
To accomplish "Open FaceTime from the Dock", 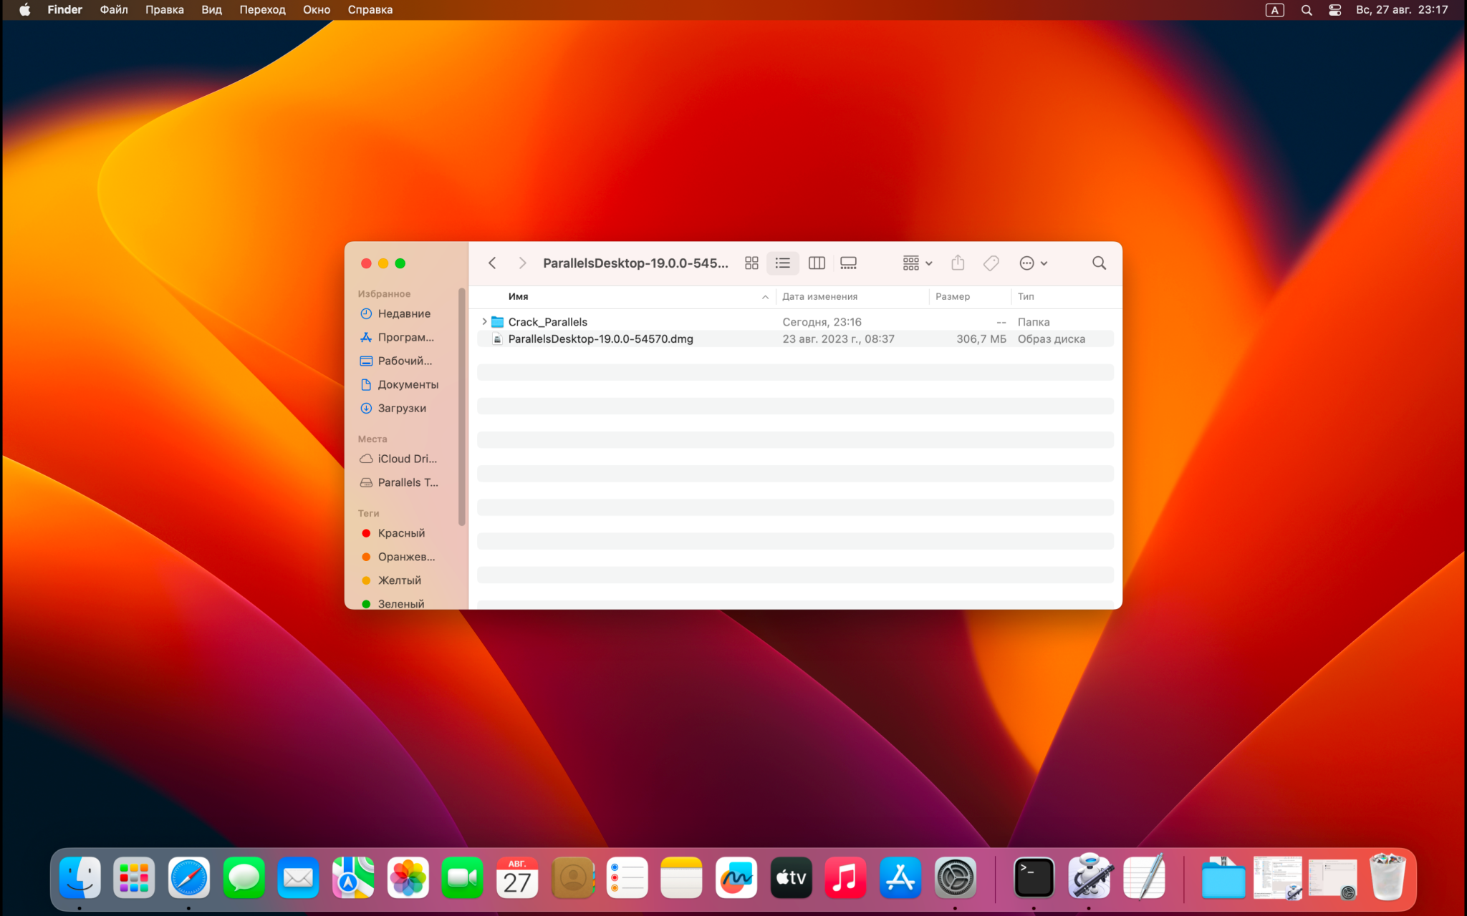I will (x=463, y=877).
